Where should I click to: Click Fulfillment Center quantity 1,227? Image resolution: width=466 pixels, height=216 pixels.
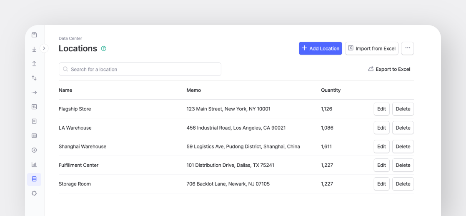pyautogui.click(x=327, y=165)
